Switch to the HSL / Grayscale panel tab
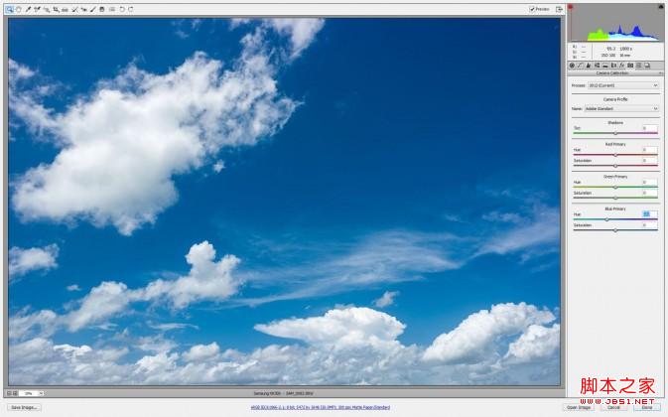Image resolution: width=668 pixels, height=417 pixels. pyautogui.click(x=597, y=66)
